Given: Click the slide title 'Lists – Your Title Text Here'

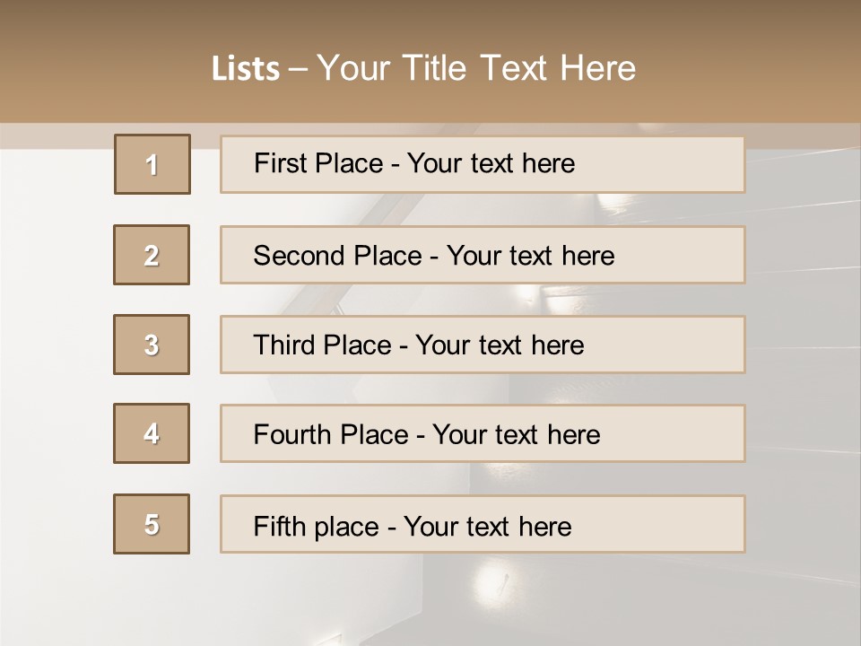Looking at the screenshot, I should 423,68.
